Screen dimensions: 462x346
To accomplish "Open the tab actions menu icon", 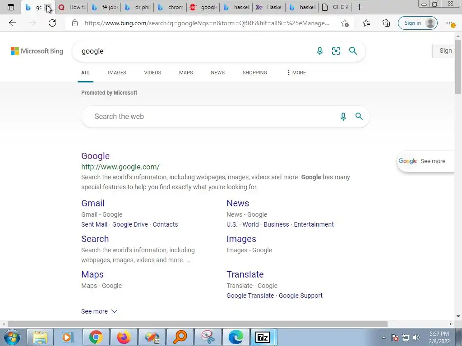I will [11, 7].
